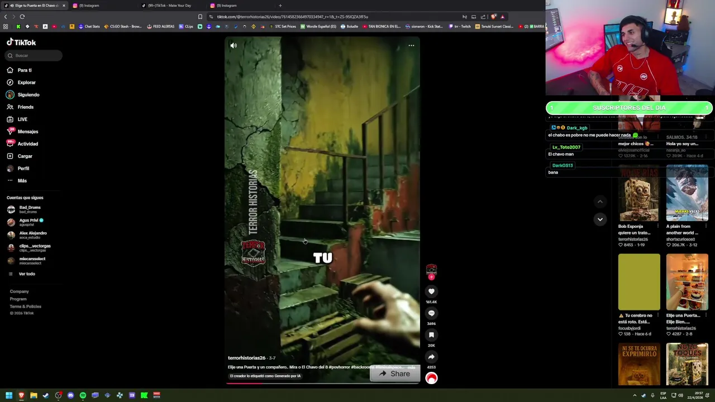Screen dimensions: 715x402
Task: Open the Bob Esponja video thumbnail
Action: [x=639, y=193]
